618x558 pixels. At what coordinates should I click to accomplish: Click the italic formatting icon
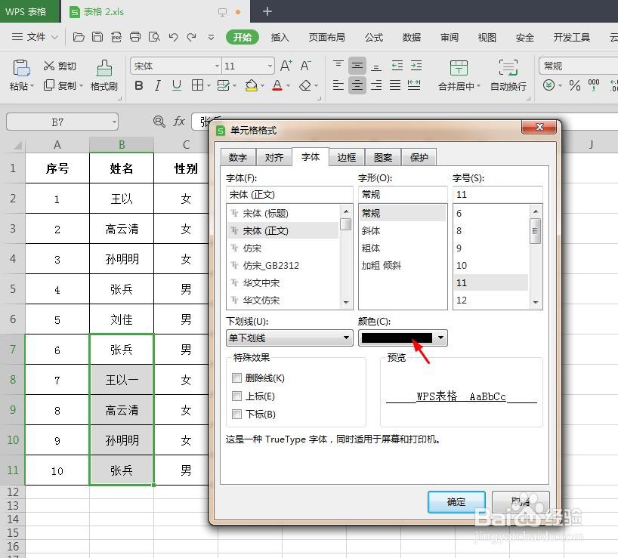[157, 85]
